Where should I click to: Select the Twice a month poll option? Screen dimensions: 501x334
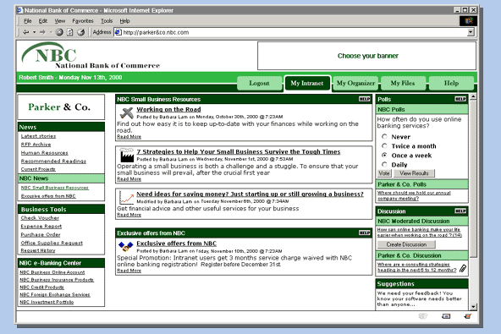click(x=385, y=146)
